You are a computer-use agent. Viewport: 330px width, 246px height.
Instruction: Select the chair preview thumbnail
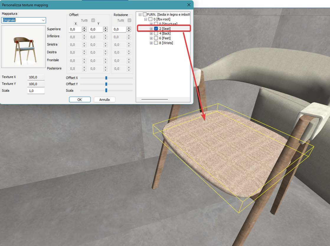(23, 46)
